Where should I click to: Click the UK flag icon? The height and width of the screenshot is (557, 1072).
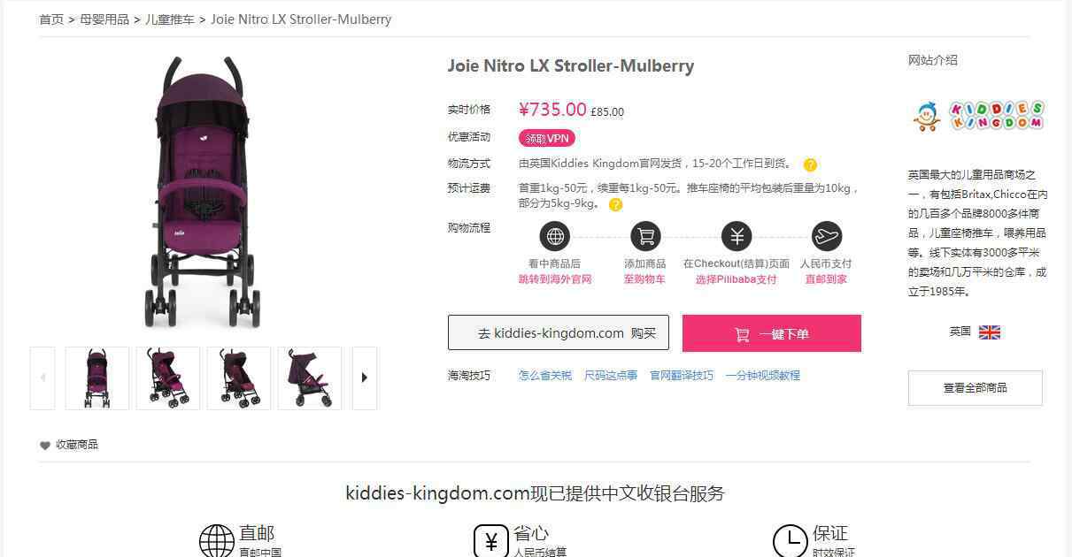[990, 332]
